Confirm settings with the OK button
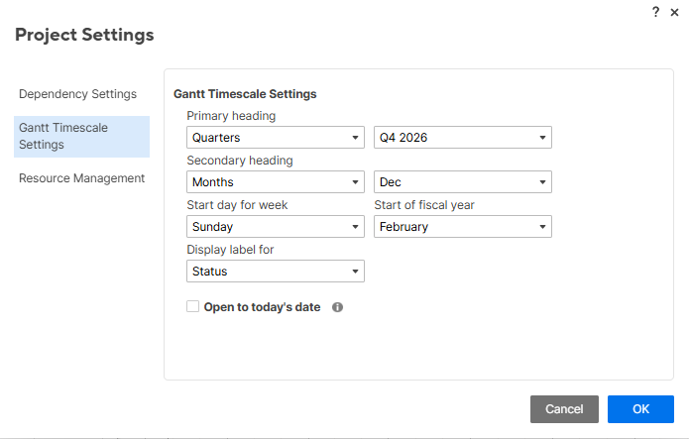The image size is (689, 439). click(x=640, y=409)
